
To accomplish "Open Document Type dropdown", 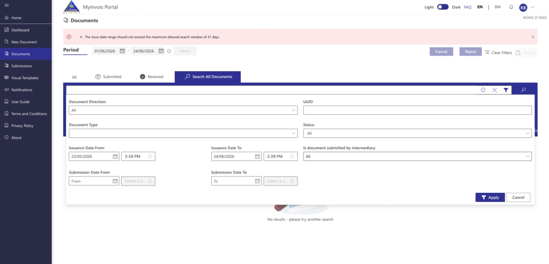I will [x=183, y=134].
